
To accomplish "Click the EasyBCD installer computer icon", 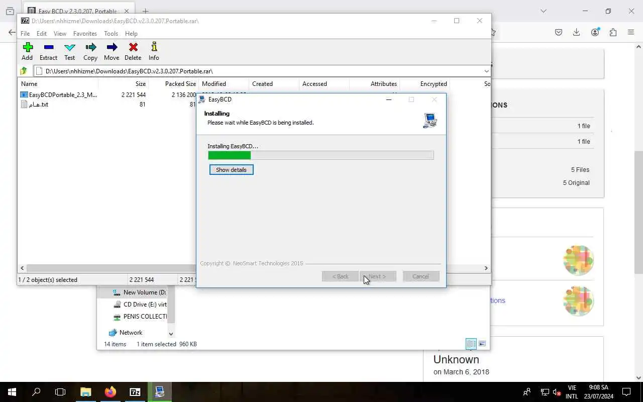I will tap(430, 121).
